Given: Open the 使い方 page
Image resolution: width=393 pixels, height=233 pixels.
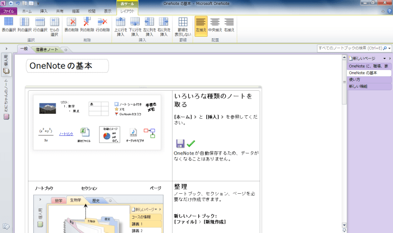Looking at the screenshot, I should pyautogui.click(x=369, y=79).
